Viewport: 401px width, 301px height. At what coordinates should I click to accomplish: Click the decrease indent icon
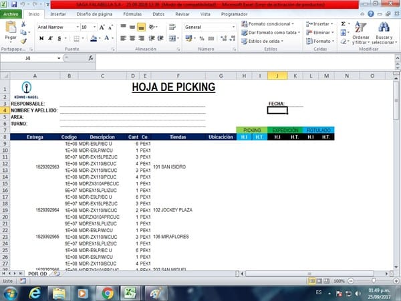(152, 38)
